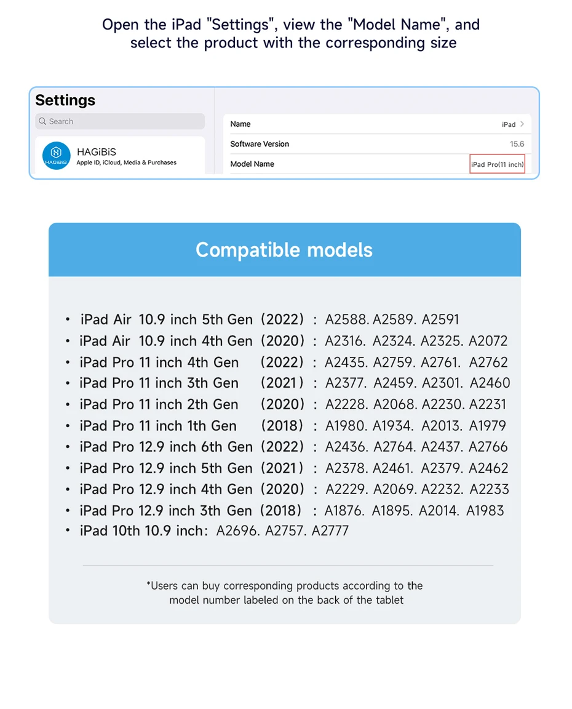Click the Model Name row label
Viewport: 572px width, 709px height.
(252, 164)
